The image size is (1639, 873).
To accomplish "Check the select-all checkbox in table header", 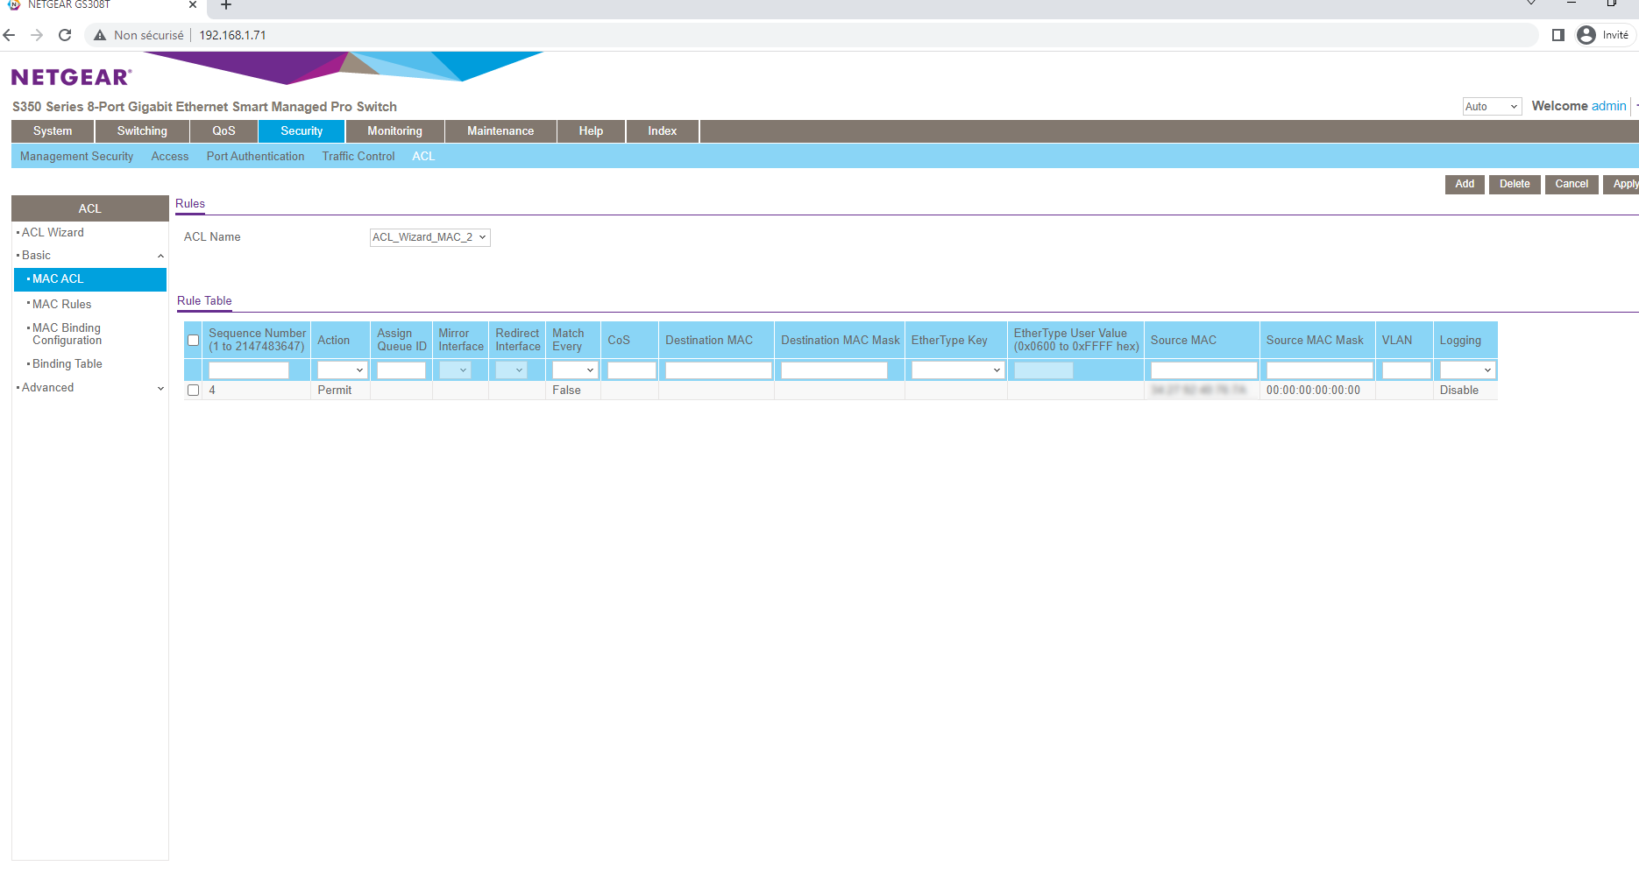I will click(194, 341).
